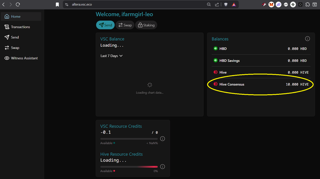Click the Hive Resource Credits info icon

(x=162, y=167)
